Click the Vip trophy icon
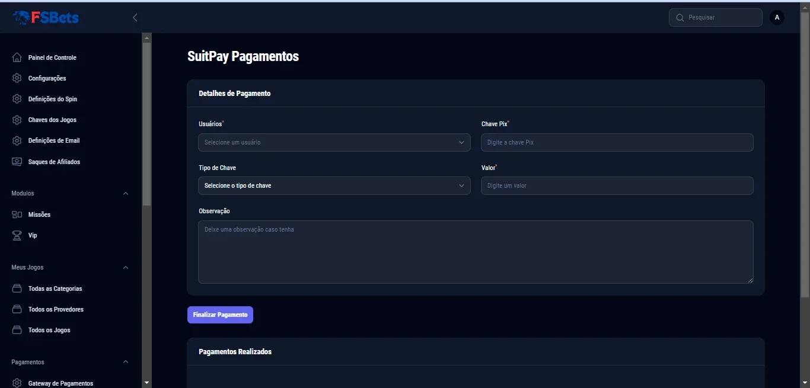Screen dimensions: 810x388 (17, 235)
